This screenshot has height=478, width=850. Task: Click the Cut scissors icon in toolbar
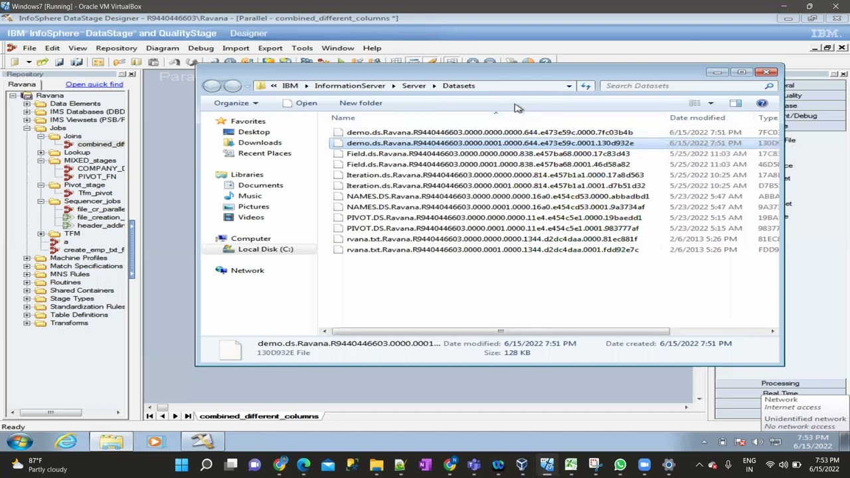pyautogui.click(x=120, y=62)
